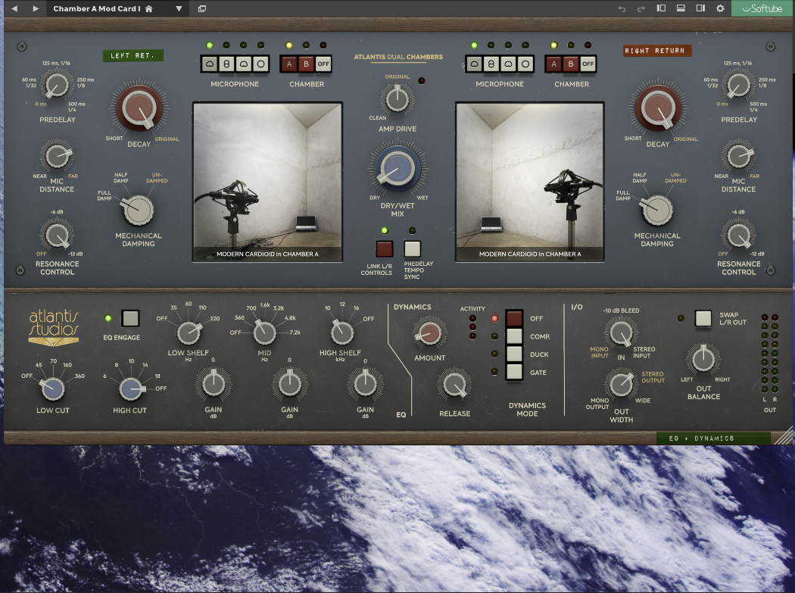Viewport: 795px width, 593px height.
Task: Select the figure-8 microphone icon on the left
Action: click(x=227, y=64)
